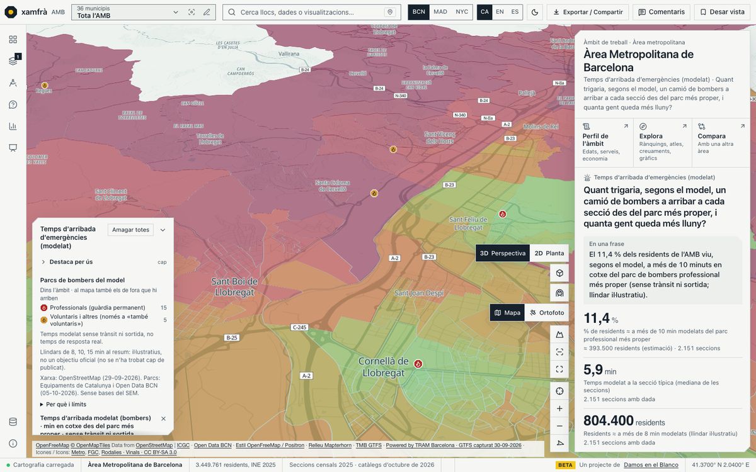Open the layers icon in left sidebar
The height and width of the screenshot is (472, 756).
pyautogui.click(x=13, y=61)
